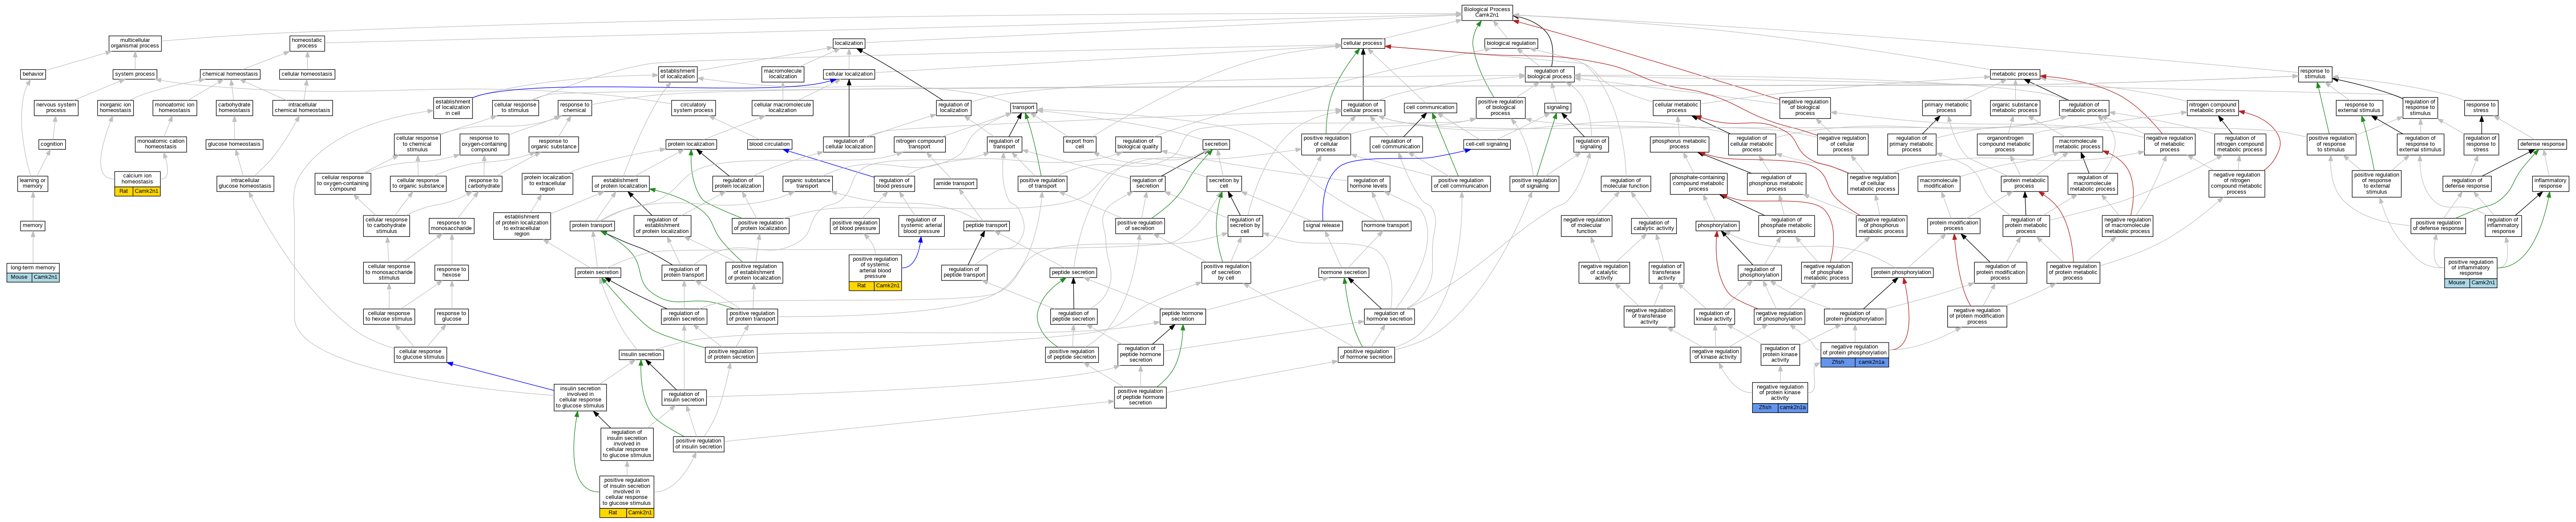Select the 'response to monosaccharide' node

[x=451, y=226]
